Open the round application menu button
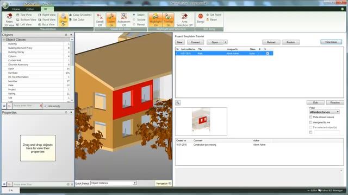 (5, 5)
